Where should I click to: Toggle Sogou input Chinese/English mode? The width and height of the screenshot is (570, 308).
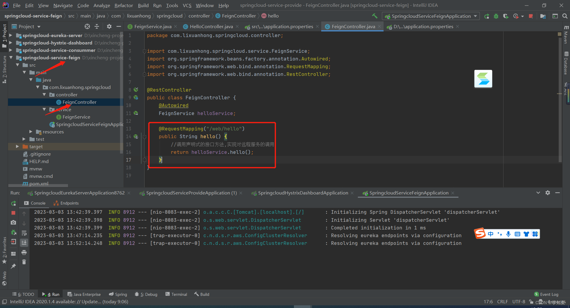tap(490, 234)
